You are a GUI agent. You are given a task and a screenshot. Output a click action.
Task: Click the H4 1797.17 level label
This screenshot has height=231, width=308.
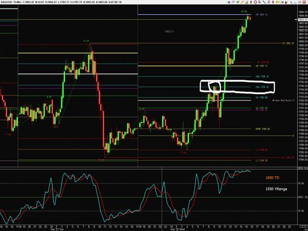tap(262, 66)
